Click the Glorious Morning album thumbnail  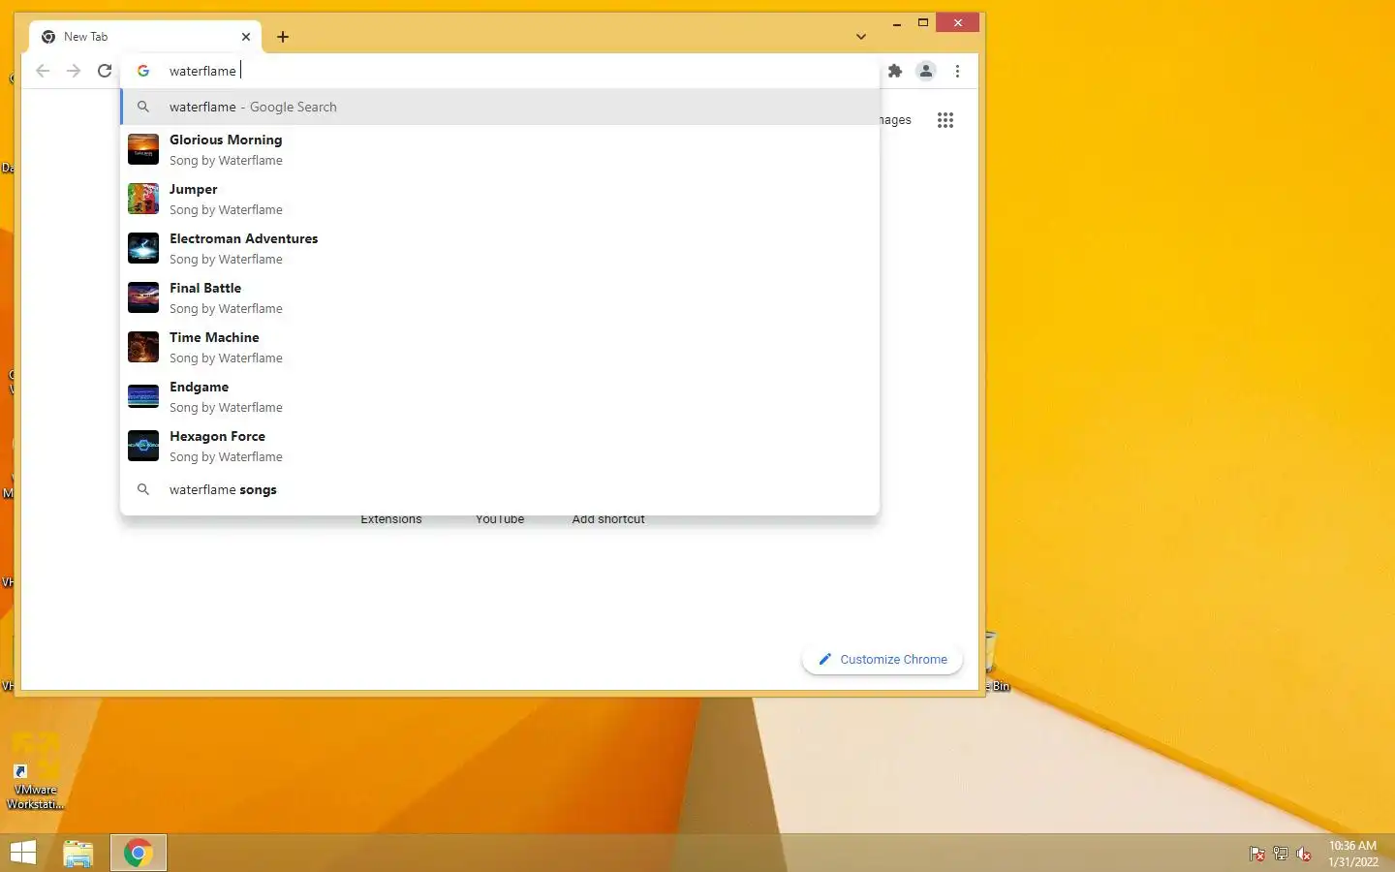pos(143,149)
